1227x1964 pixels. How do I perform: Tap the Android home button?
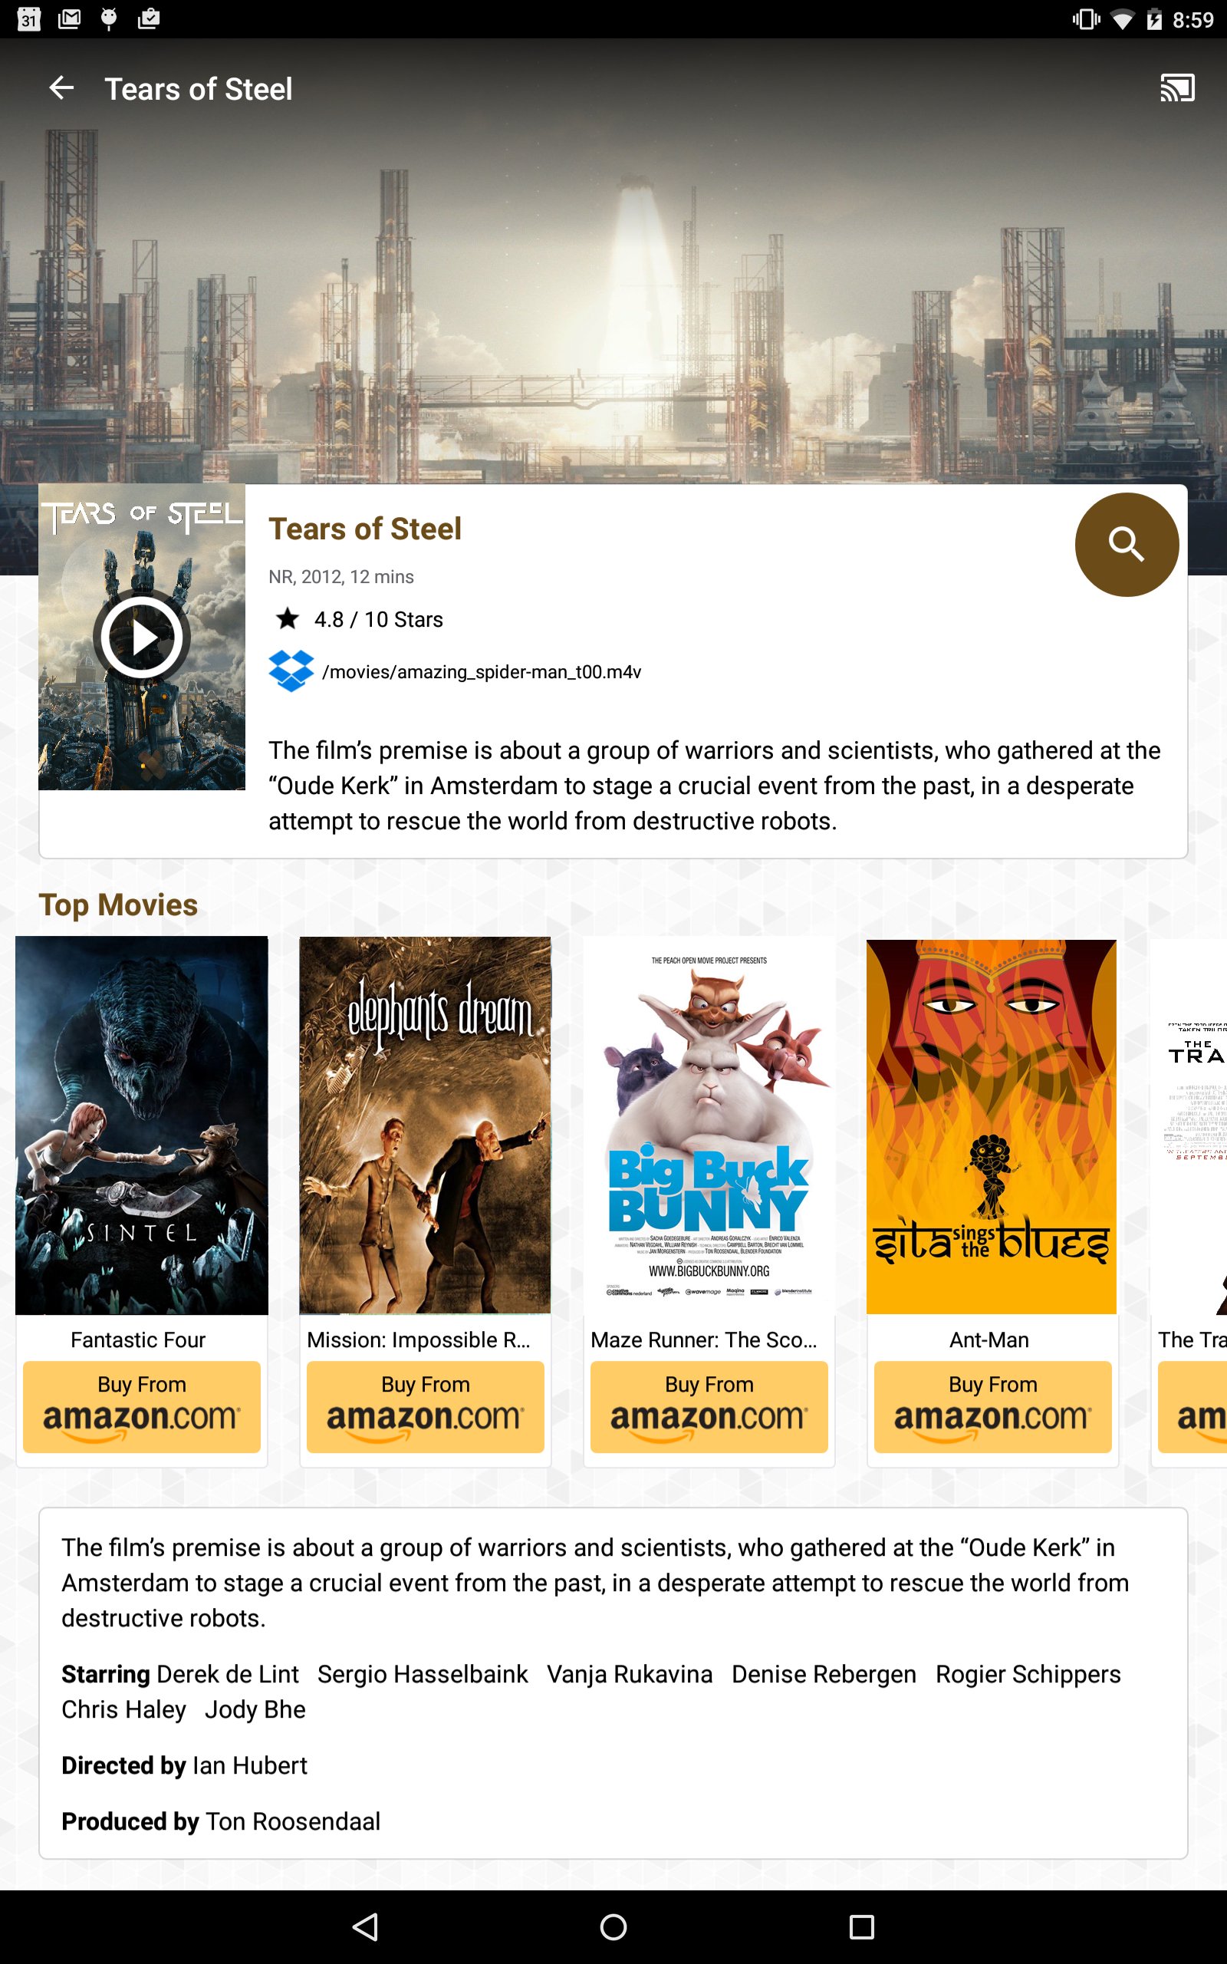[613, 1926]
